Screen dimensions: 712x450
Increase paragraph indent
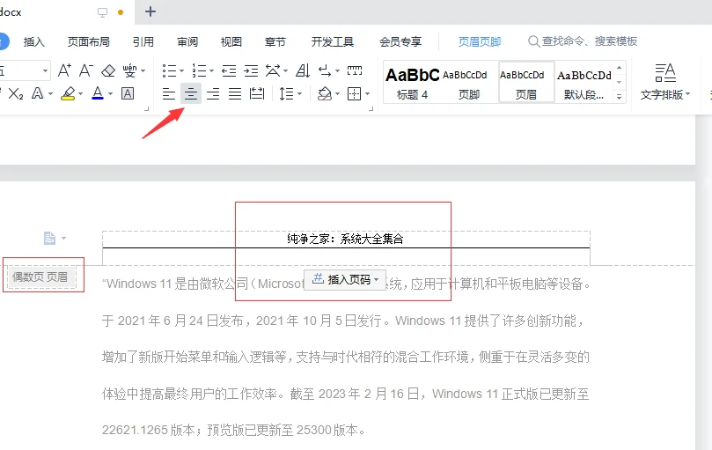pyautogui.click(x=251, y=71)
